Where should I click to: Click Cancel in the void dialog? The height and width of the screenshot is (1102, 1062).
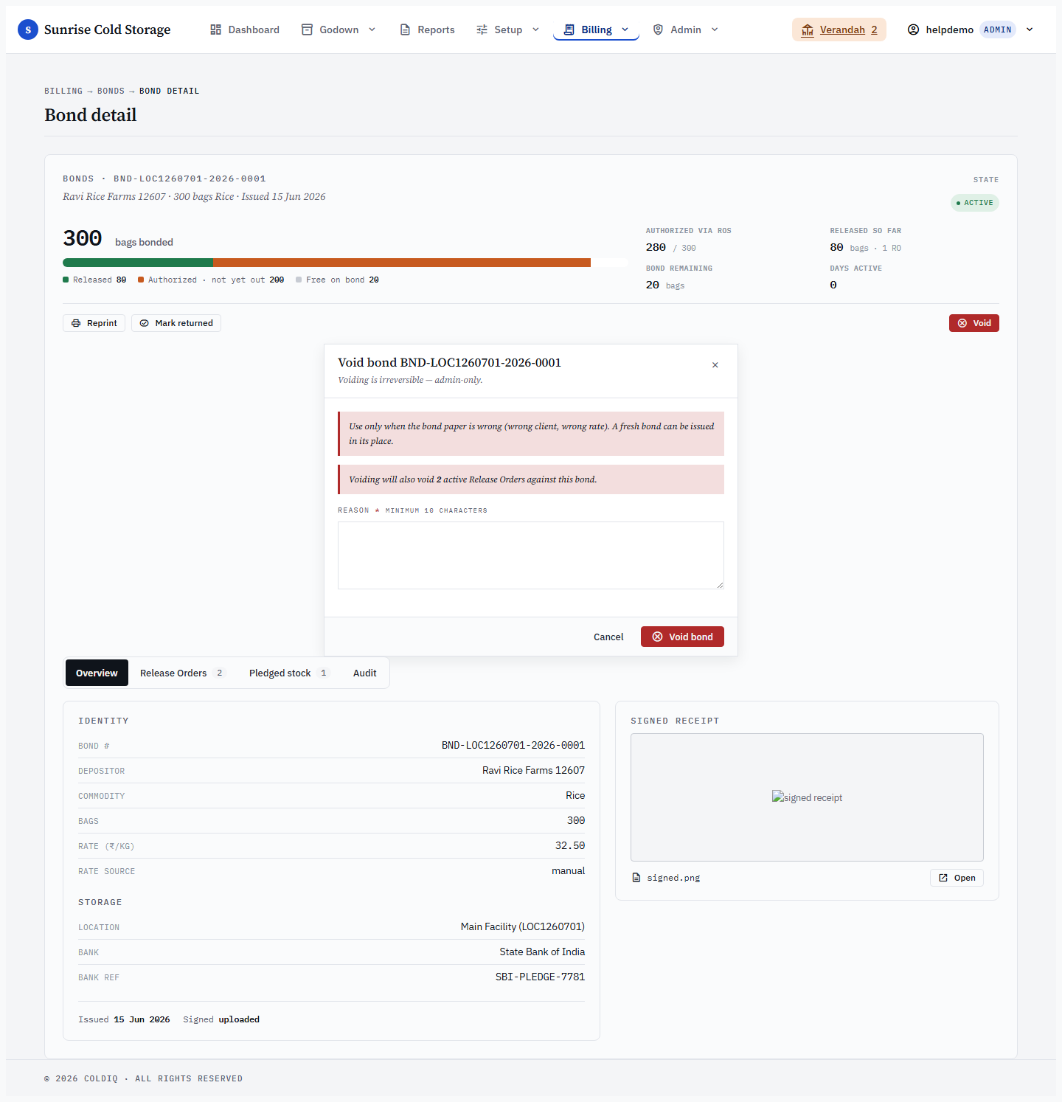pos(608,637)
